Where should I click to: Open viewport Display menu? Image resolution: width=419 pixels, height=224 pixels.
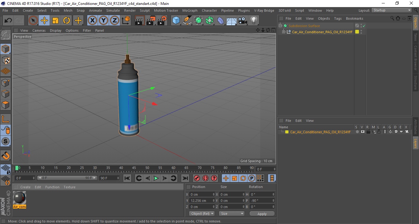click(x=56, y=30)
